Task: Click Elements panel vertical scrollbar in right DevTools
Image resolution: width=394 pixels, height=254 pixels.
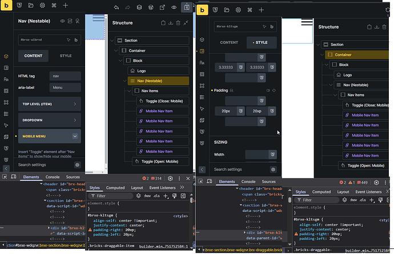Action: pyautogui.click(x=290, y=200)
